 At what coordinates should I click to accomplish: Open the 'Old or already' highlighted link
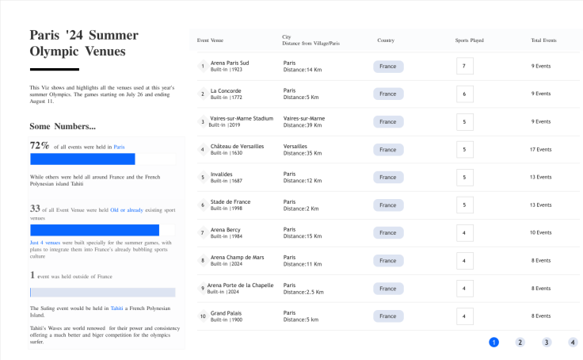tap(127, 210)
